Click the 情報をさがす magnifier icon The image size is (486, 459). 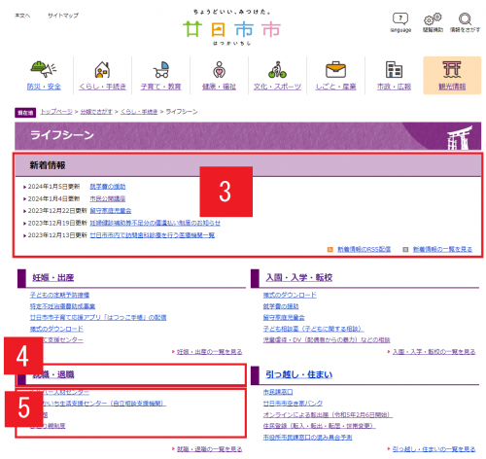coord(465,22)
